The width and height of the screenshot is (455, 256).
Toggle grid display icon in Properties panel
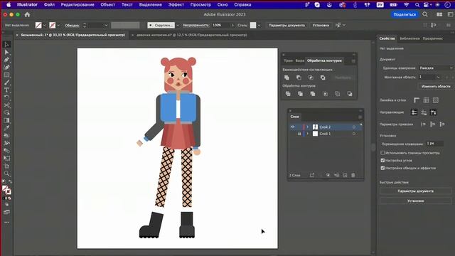click(426, 100)
